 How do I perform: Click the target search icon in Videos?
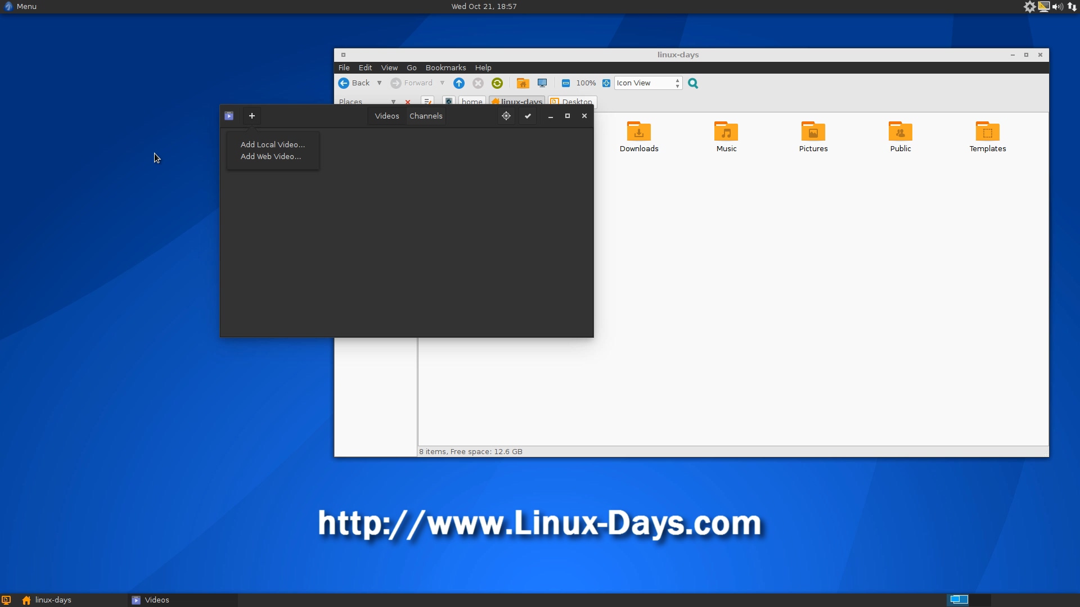click(x=506, y=116)
